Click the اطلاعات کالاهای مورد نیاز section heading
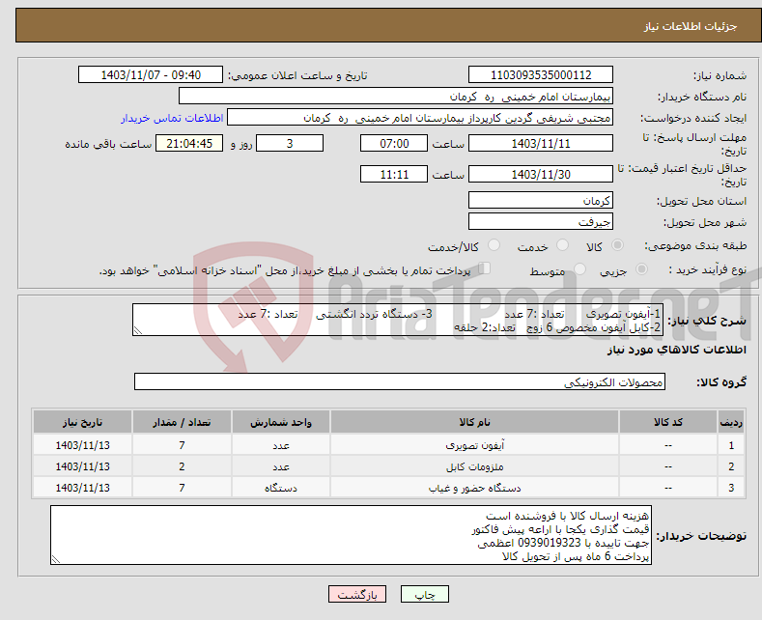762x620 pixels. tap(676, 351)
